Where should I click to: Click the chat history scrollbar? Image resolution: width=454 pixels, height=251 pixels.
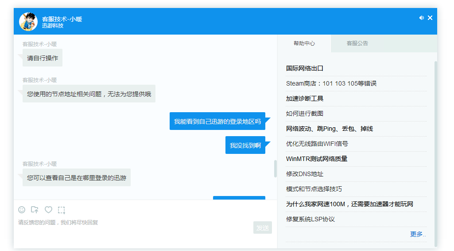coord(276,169)
